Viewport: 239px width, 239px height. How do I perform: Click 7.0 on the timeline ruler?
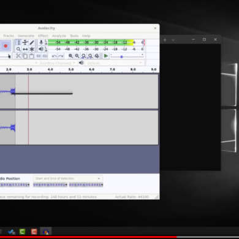pyautogui.click(x=112, y=69)
